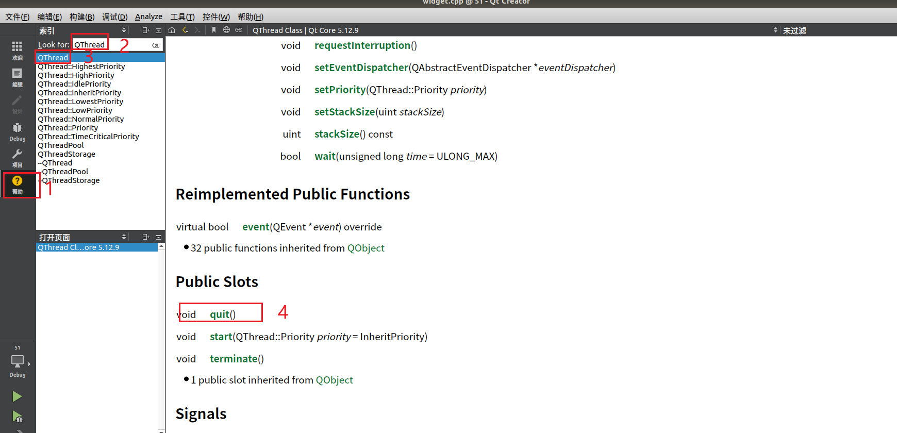
Task: Open the 文件(F) menu
Action: [18, 17]
